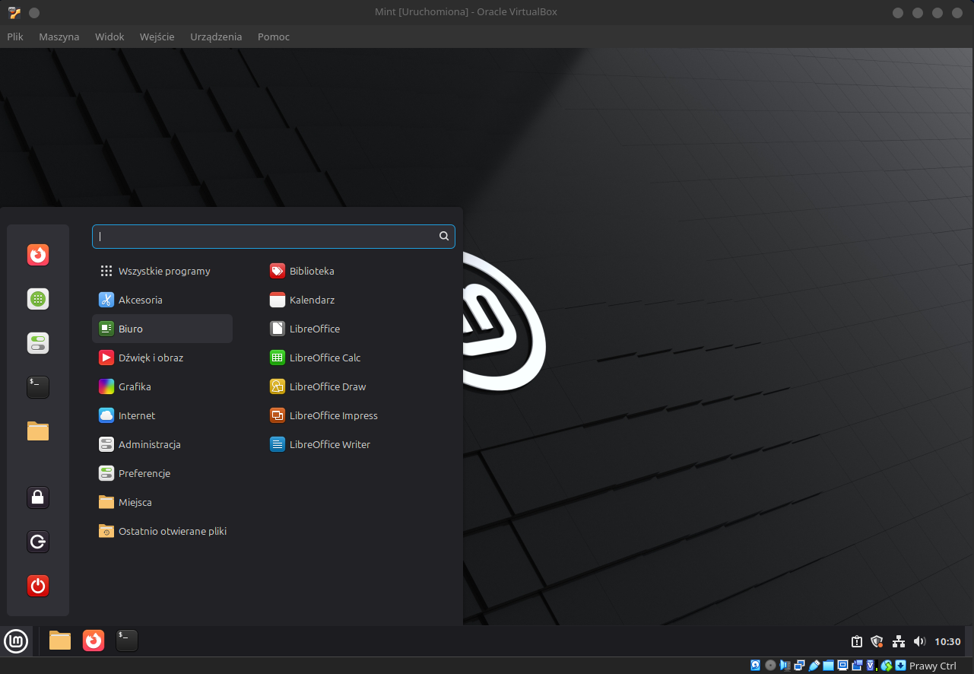Click the 10:30 clock on the panel
The image size is (974, 674).
[x=947, y=641]
